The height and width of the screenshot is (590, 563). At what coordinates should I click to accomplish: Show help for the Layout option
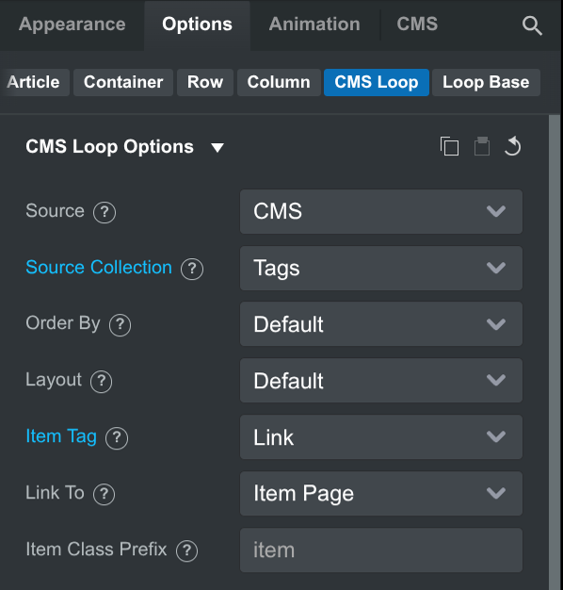click(x=101, y=382)
